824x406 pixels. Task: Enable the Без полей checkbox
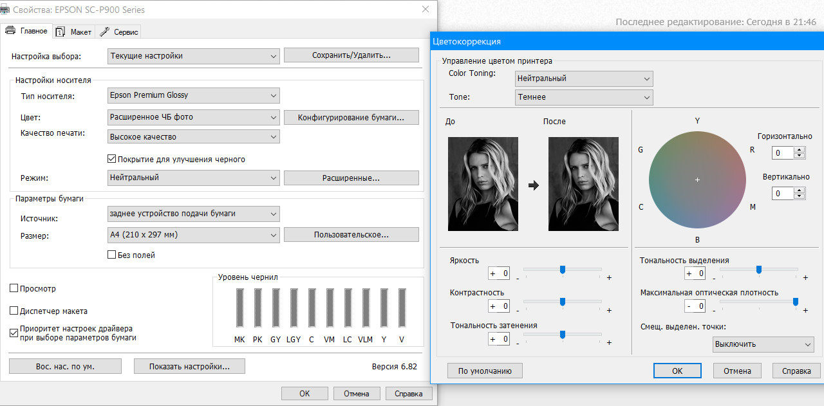click(x=111, y=255)
